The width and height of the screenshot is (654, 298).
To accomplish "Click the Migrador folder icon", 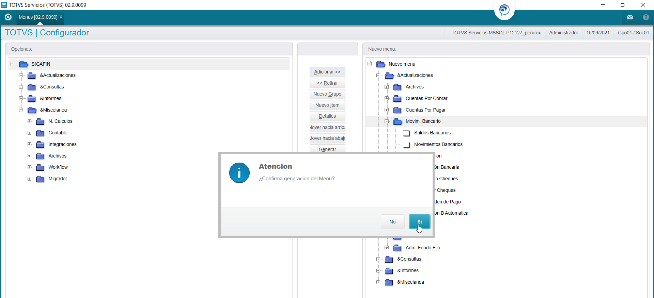I will 40,179.
